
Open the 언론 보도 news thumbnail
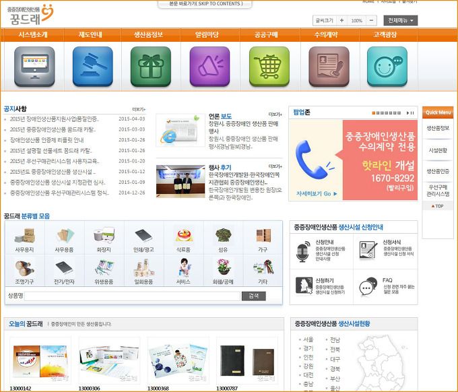(x=181, y=130)
